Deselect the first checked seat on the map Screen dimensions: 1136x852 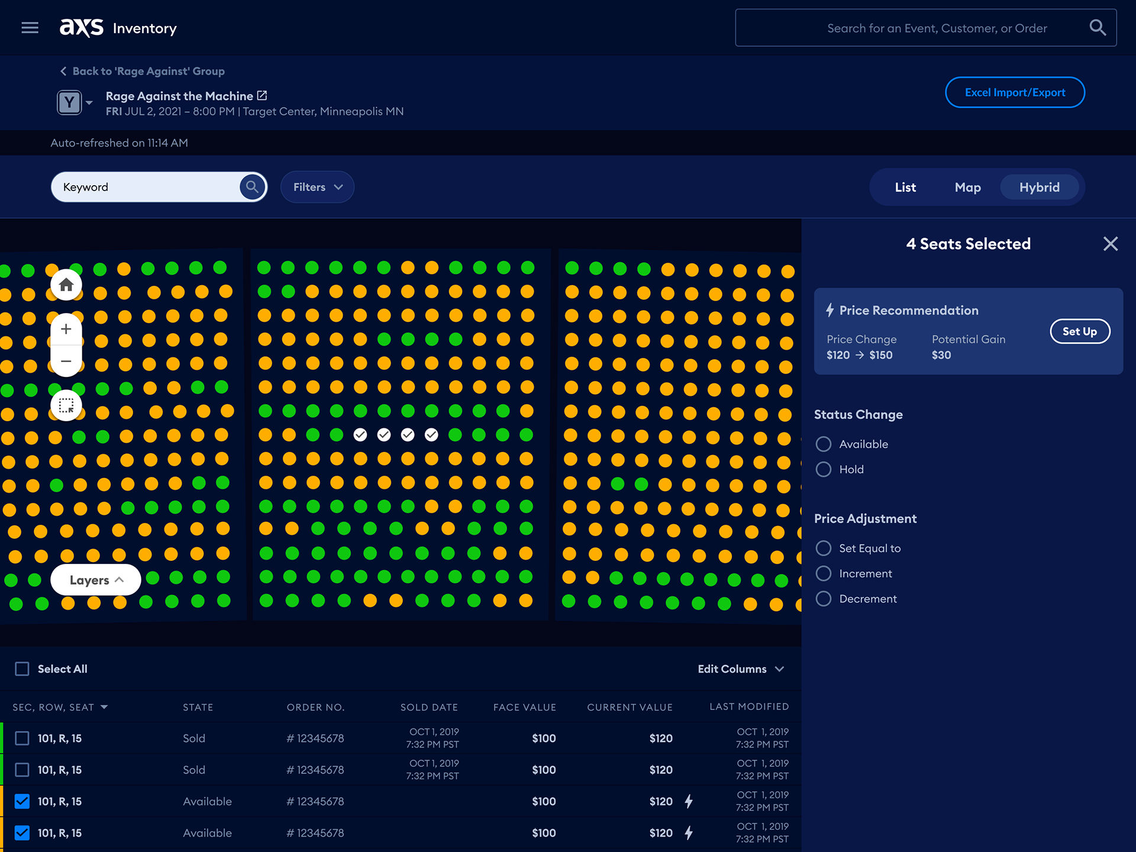[360, 435]
